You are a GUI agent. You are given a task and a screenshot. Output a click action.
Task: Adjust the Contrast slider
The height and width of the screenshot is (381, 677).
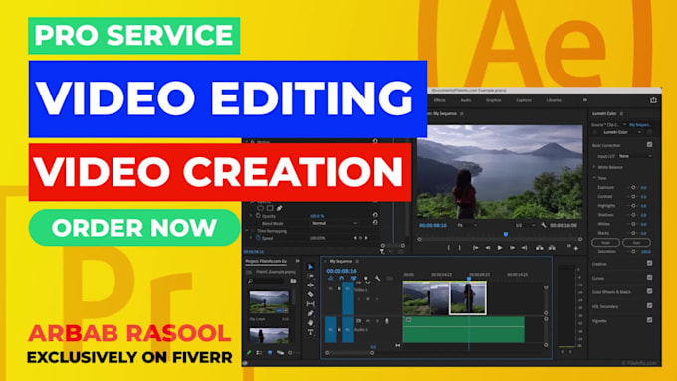633,196
